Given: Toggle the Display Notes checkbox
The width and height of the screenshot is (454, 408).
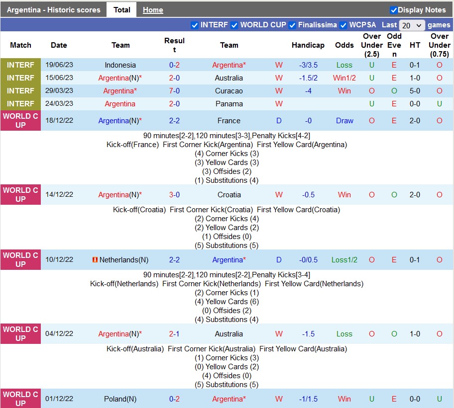Looking at the screenshot, I should point(394,10).
